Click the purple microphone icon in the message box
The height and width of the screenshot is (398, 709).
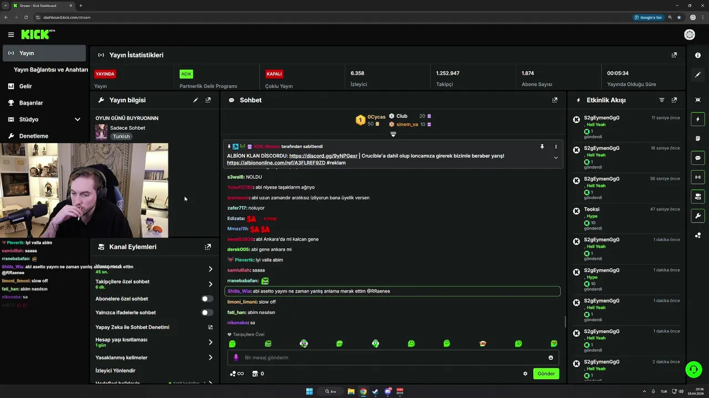(235, 358)
